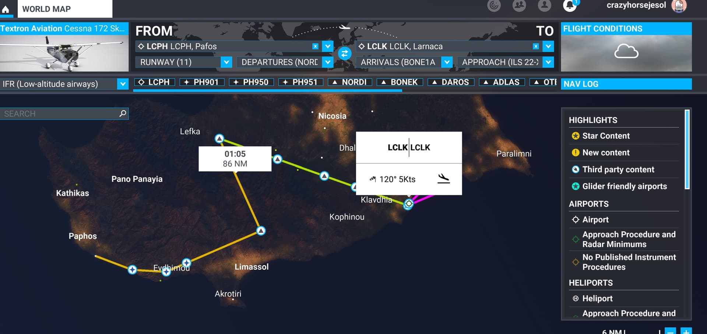Select the waypoint marker near Lefka

click(x=219, y=139)
